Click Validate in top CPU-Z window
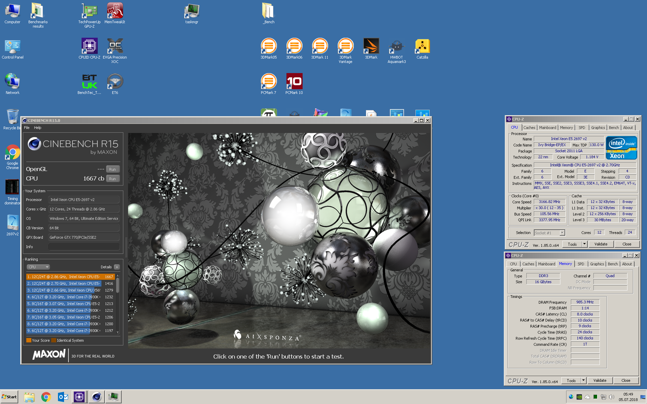Screen dimensions: 647x404 tap(601, 244)
